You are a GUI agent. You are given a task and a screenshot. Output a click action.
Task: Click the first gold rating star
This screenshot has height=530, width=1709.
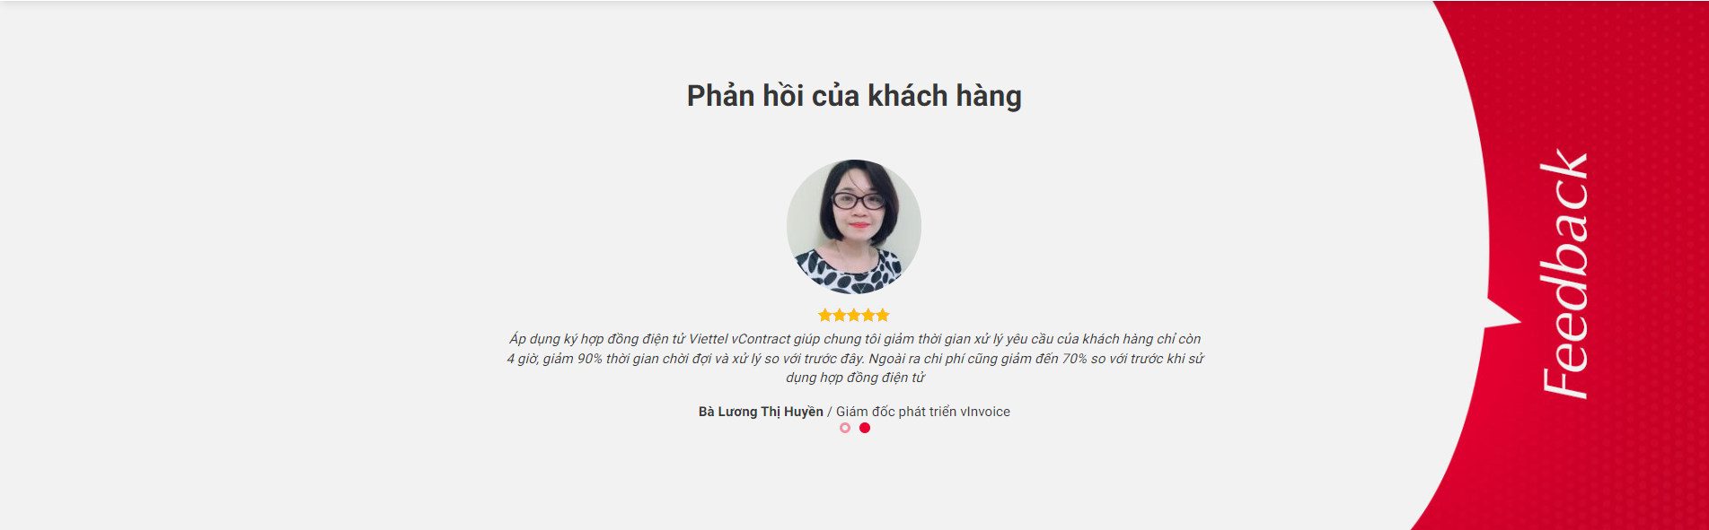tap(824, 315)
